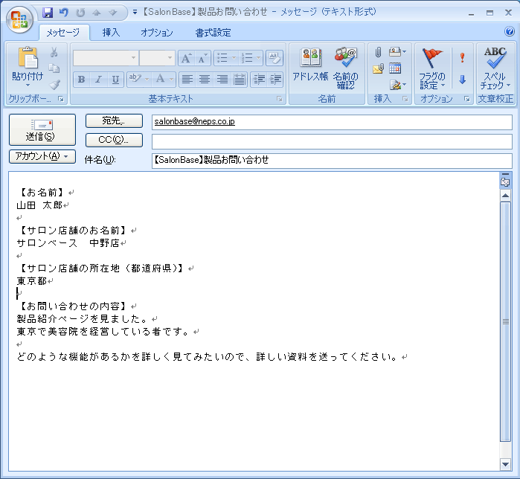Image resolution: width=520 pixels, height=479 pixels.
Task: Apply distributed text alignment
Action: [239, 80]
